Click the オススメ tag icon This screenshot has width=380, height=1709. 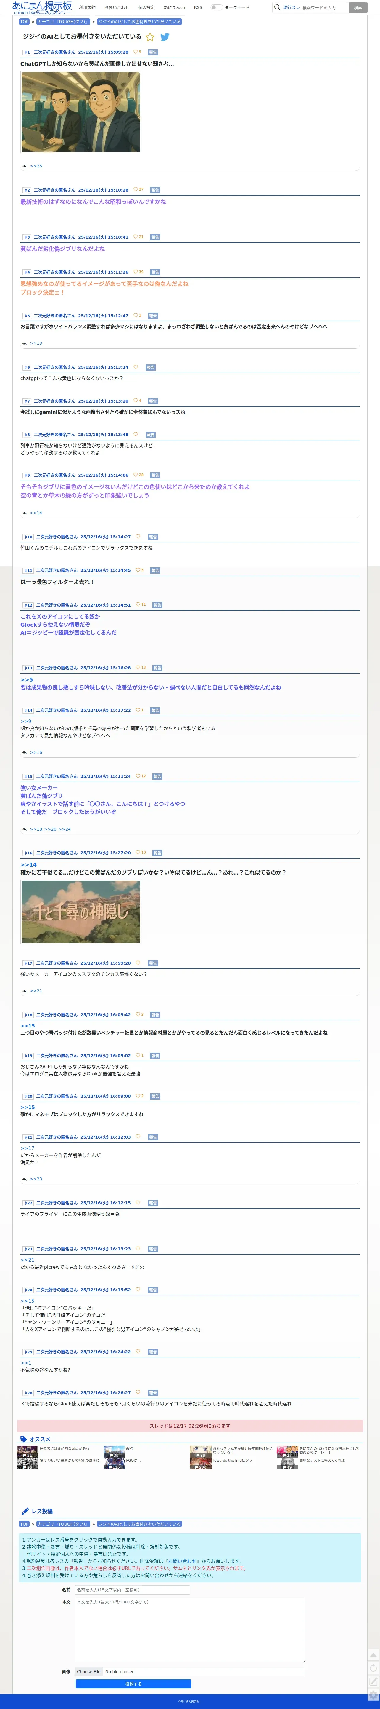pyautogui.click(x=23, y=1439)
